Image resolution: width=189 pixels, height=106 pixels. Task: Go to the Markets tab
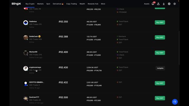coord(40,4)
